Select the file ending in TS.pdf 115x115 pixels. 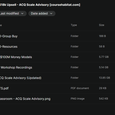click(57, 88)
